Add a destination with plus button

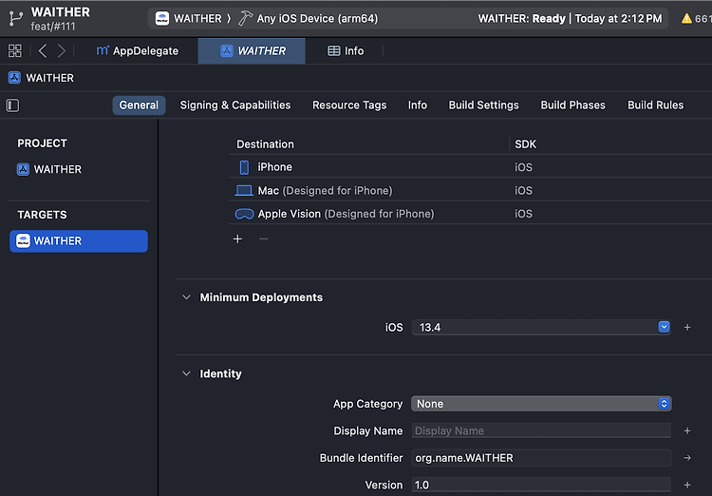click(x=237, y=239)
